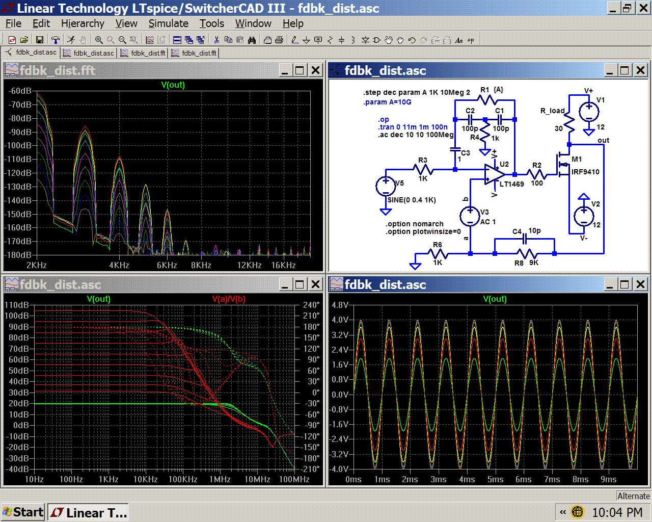
Task: Run the simulation with the running-man icon
Action: point(71,40)
